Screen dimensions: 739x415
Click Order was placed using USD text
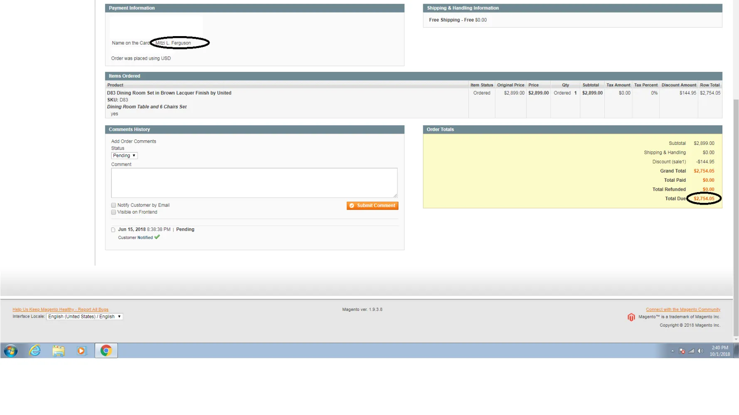(141, 59)
